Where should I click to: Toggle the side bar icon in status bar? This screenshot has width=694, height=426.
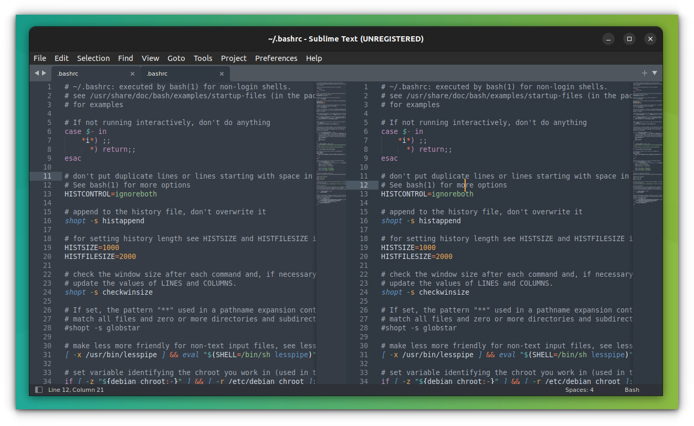pos(38,390)
